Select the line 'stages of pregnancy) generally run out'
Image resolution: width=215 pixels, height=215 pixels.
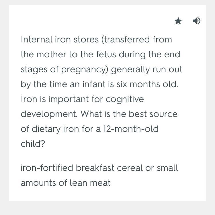101,70
